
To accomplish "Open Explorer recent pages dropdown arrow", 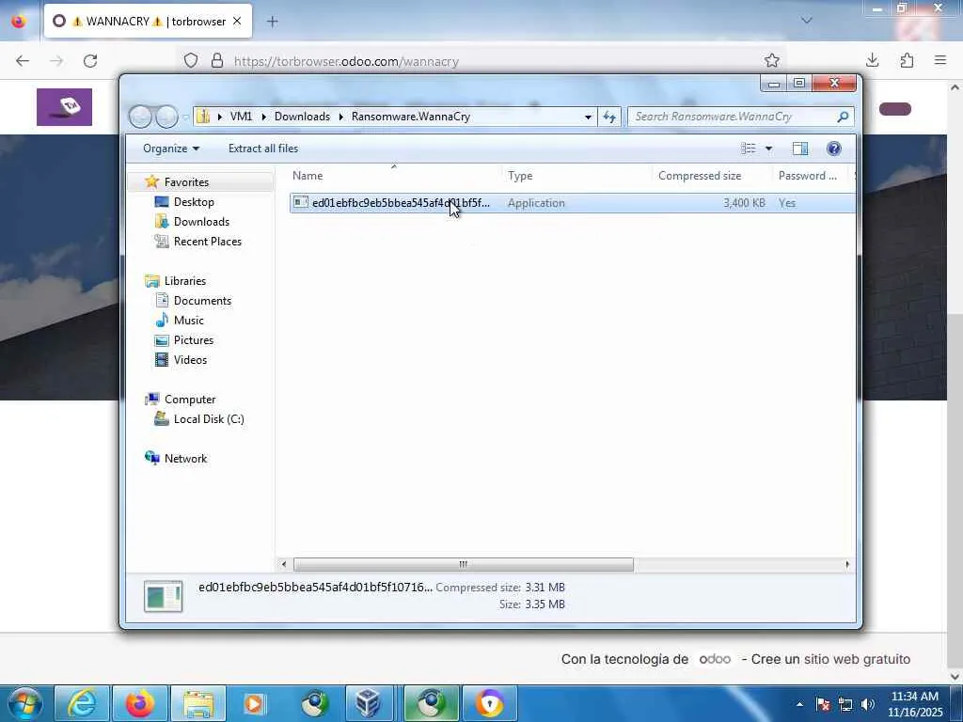I will coord(185,117).
